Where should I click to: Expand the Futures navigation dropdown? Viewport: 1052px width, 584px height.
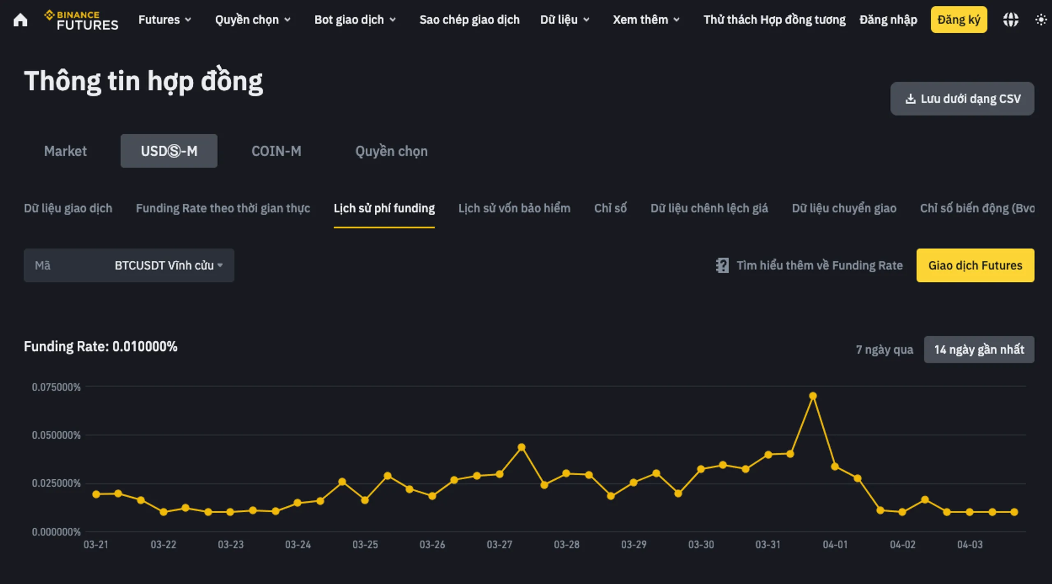[x=164, y=20]
